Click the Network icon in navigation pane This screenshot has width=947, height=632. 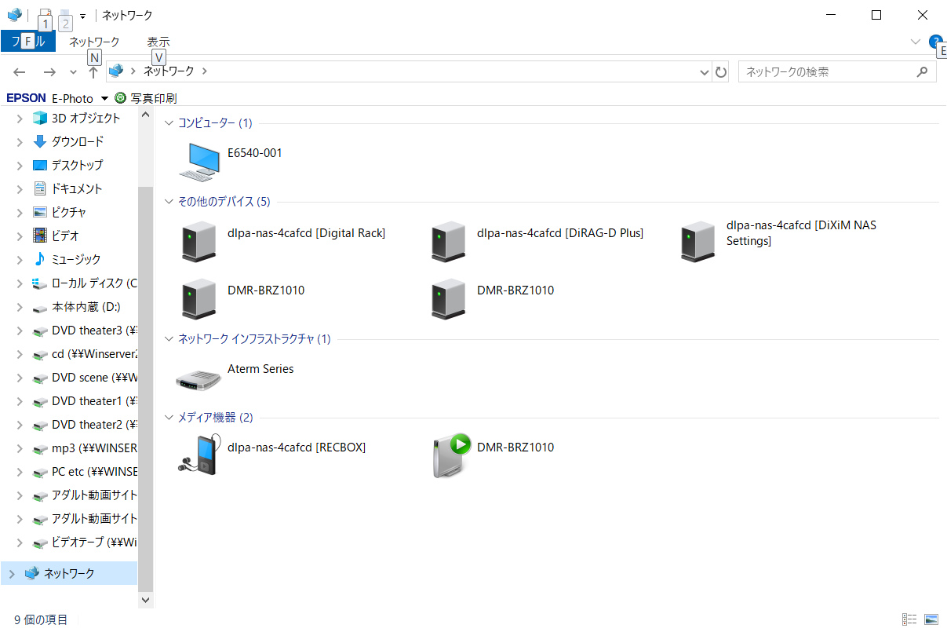(31, 573)
